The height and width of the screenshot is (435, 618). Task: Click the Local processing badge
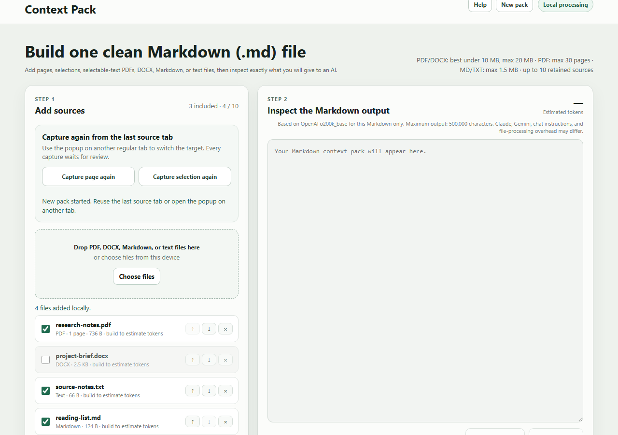[x=565, y=5]
